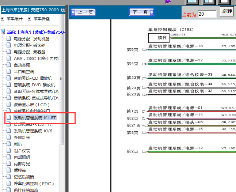236x192 pixels.
Task: Click 第21页 reference for 接头-06
Action: tap(133, 125)
